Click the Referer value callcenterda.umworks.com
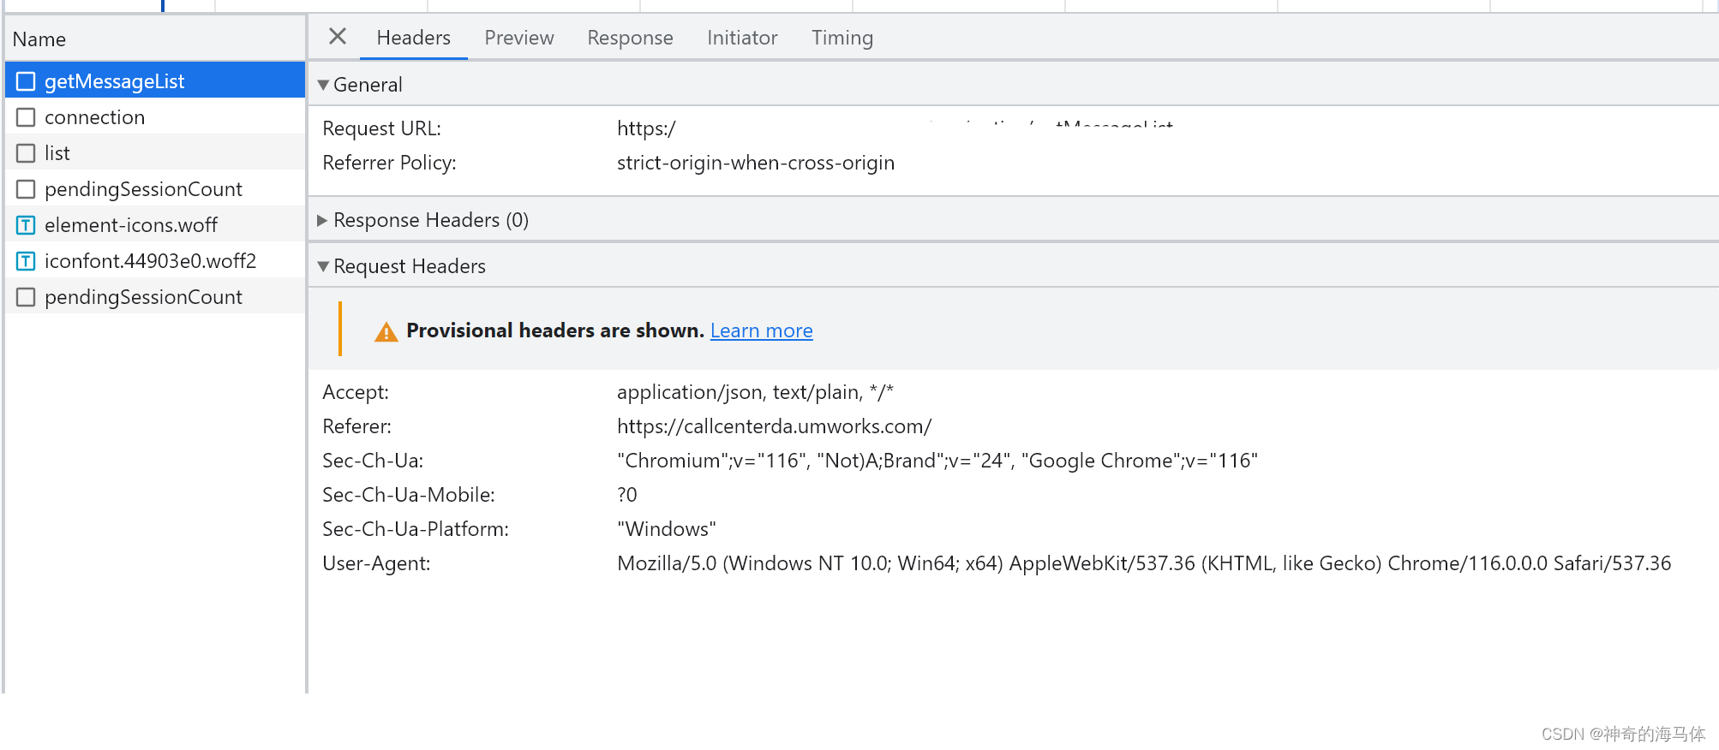Viewport: 1719px width, 750px height. pos(774,426)
